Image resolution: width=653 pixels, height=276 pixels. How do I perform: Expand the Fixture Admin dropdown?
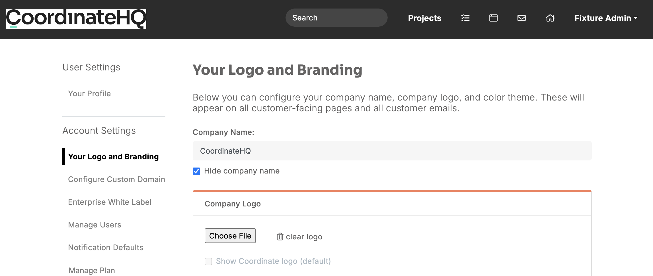[606, 18]
